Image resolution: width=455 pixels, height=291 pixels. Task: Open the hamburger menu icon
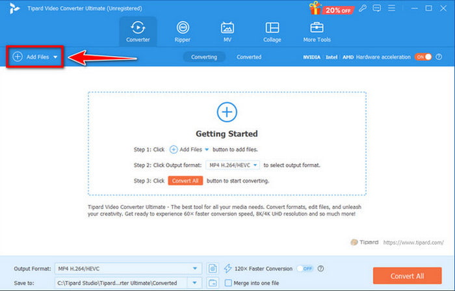(x=391, y=8)
